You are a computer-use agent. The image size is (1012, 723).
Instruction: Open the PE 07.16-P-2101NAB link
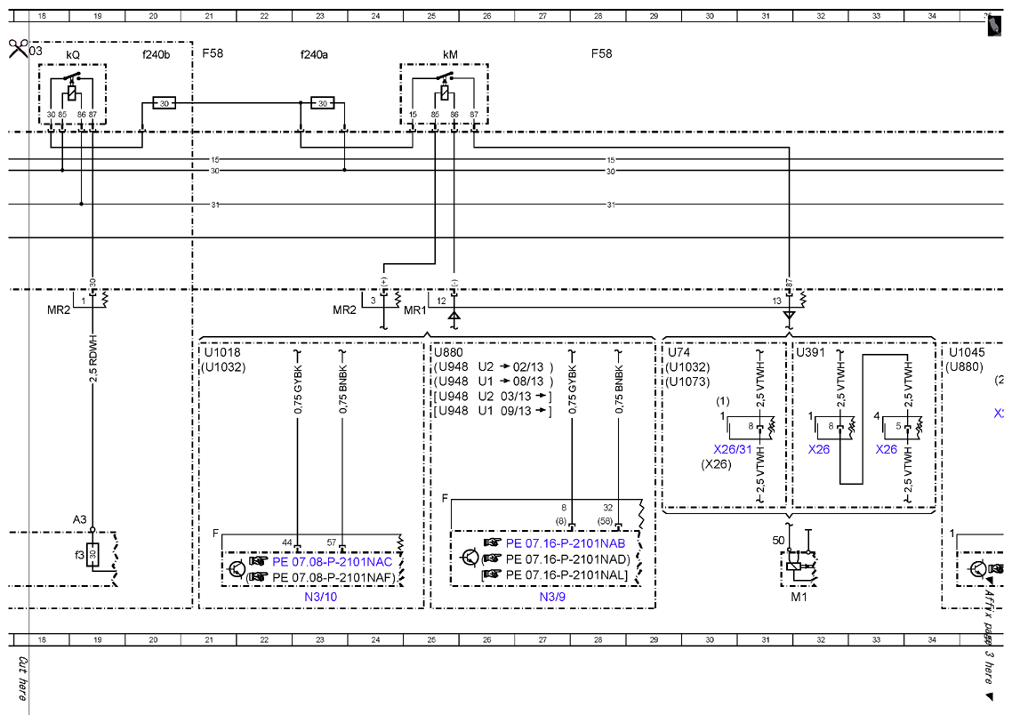[x=566, y=542]
